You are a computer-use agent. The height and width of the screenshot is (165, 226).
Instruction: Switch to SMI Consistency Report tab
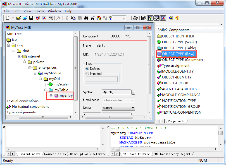coord(172,154)
